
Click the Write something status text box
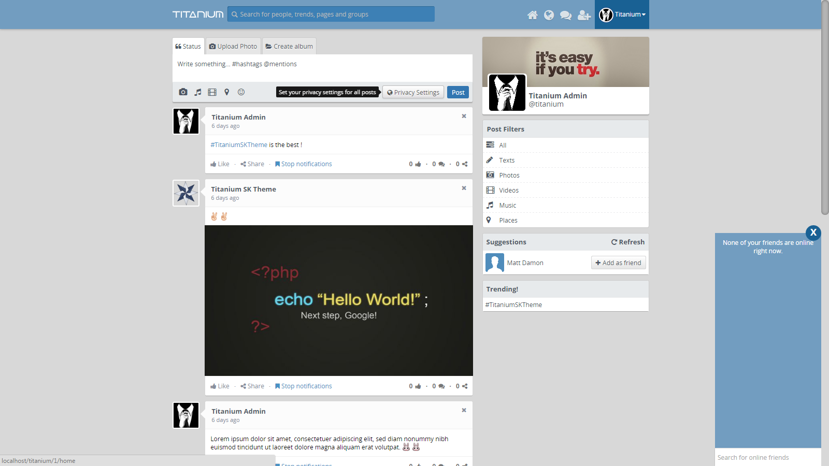[322, 68]
